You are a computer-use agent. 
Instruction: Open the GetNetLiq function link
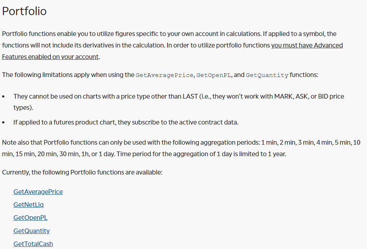coord(28,205)
